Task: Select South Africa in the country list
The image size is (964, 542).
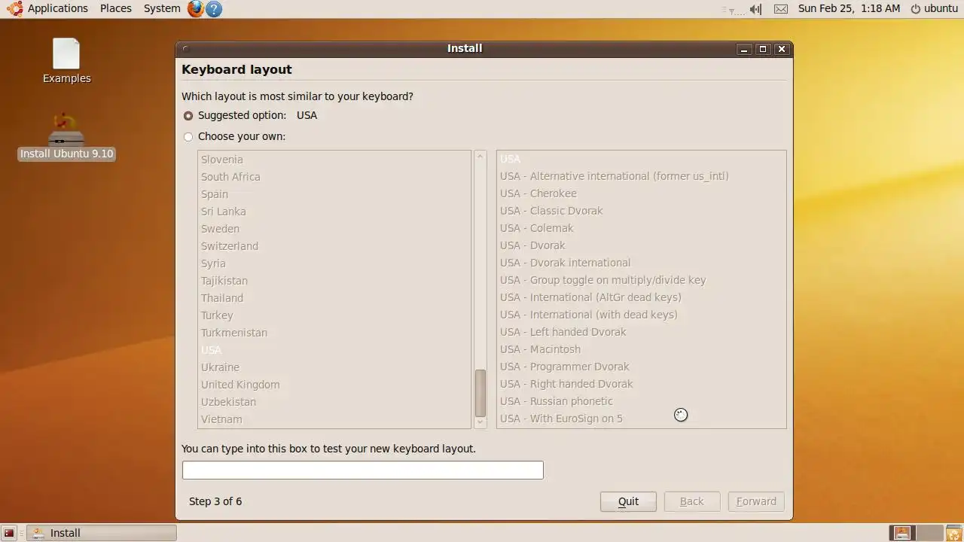Action: [334, 177]
